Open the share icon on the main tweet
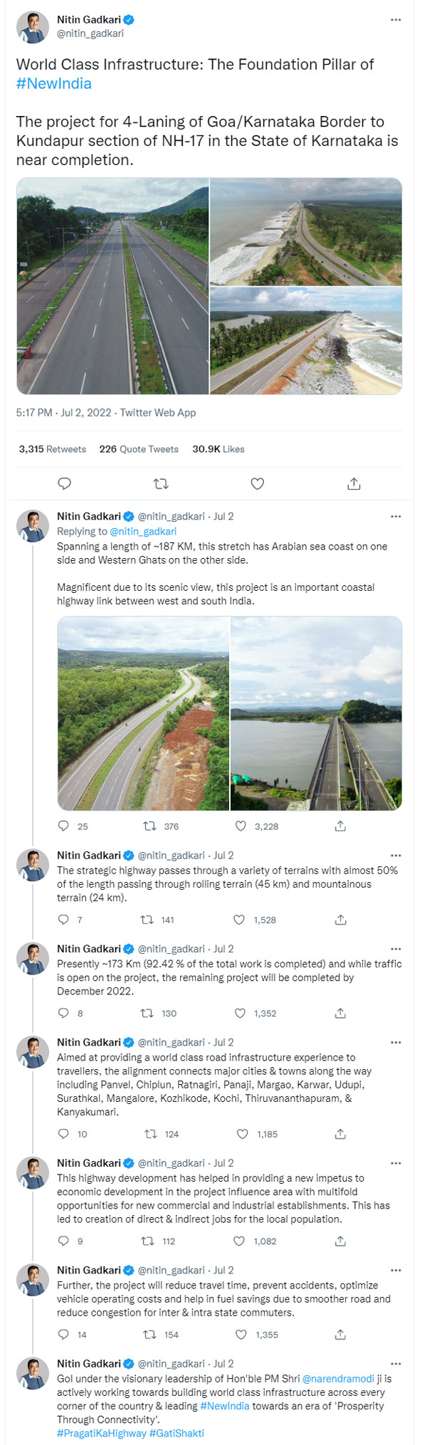The width and height of the screenshot is (427, 1445). [352, 483]
